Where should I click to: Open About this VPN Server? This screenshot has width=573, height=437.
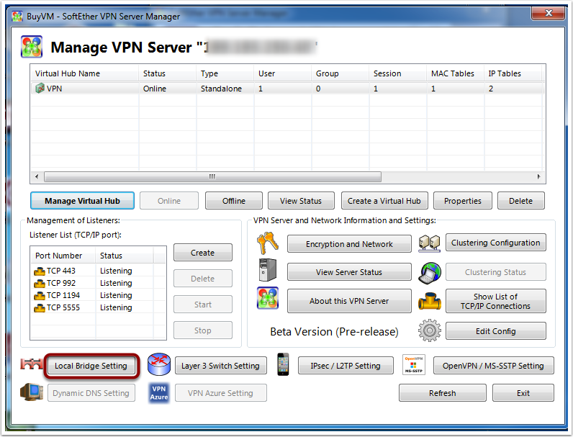click(x=349, y=301)
